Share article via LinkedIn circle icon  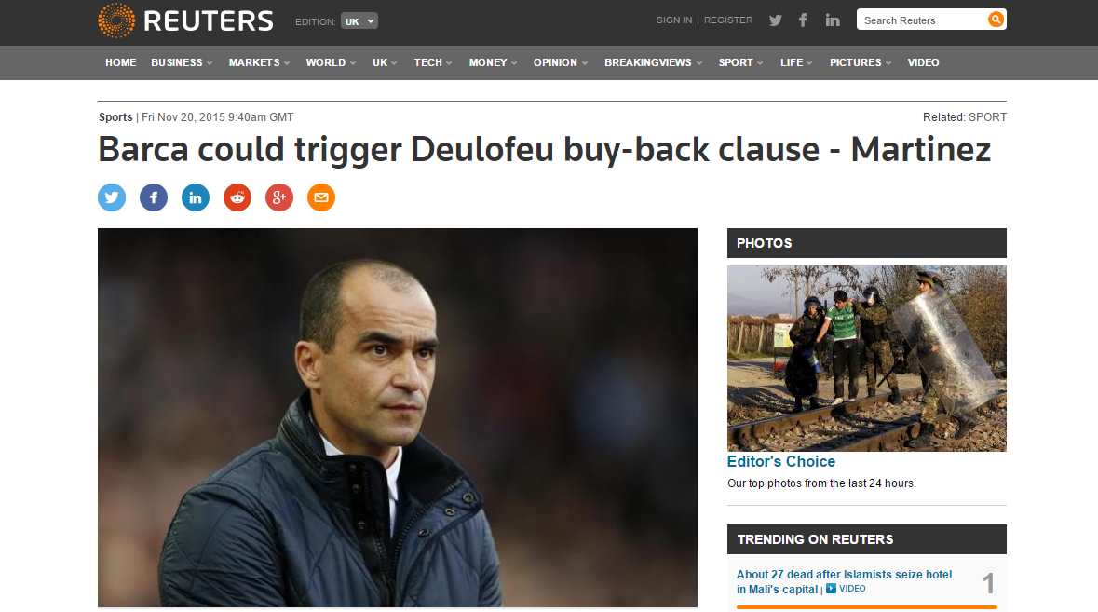pyautogui.click(x=196, y=197)
